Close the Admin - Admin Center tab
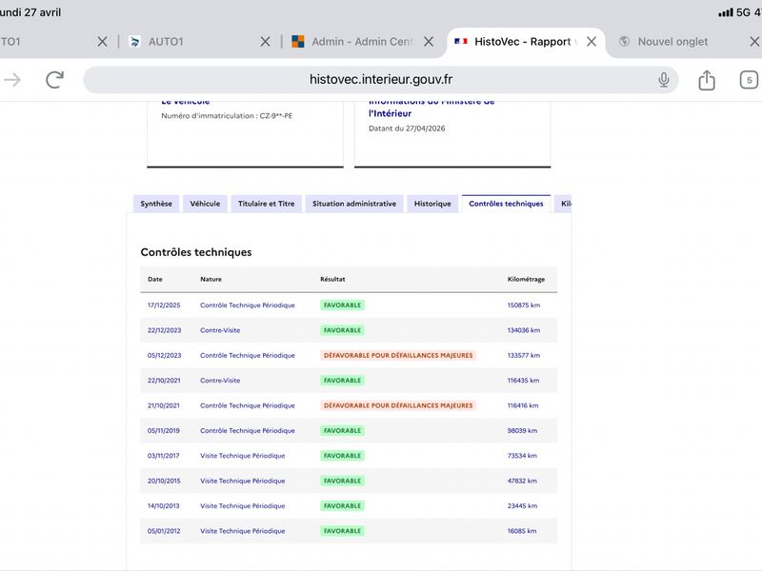This screenshot has height=571, width=762. click(428, 42)
